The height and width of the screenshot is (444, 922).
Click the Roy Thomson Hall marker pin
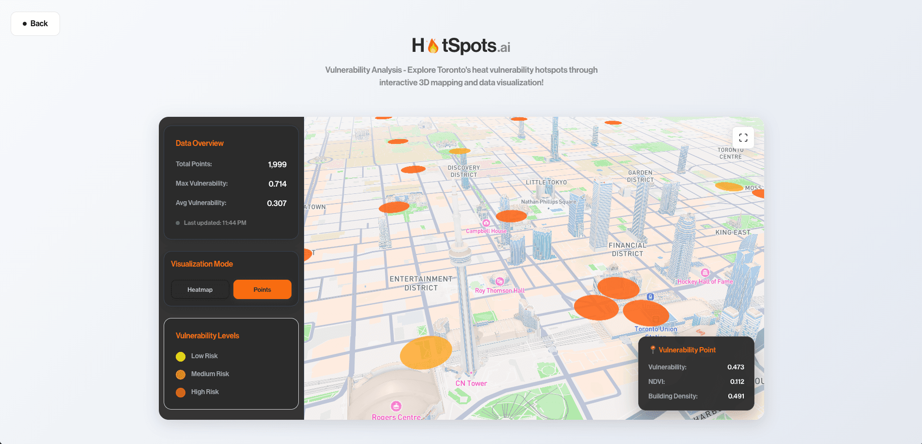point(500,281)
